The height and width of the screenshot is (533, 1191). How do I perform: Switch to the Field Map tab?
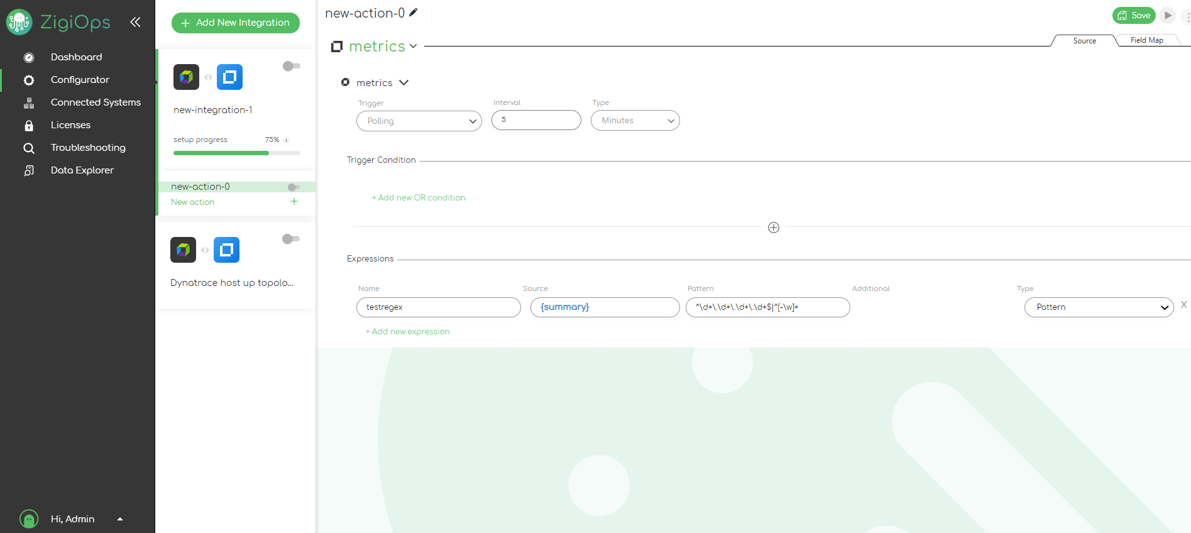pyautogui.click(x=1147, y=40)
